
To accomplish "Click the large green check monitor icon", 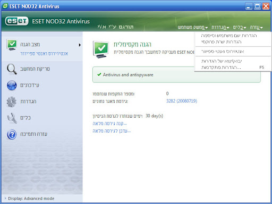I will tap(100, 50).
